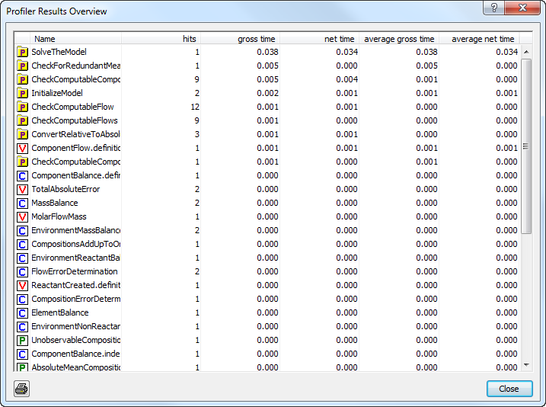Image resolution: width=546 pixels, height=407 pixels.
Task: Select the EnvironmentReactantBal row name
Action: [75, 258]
